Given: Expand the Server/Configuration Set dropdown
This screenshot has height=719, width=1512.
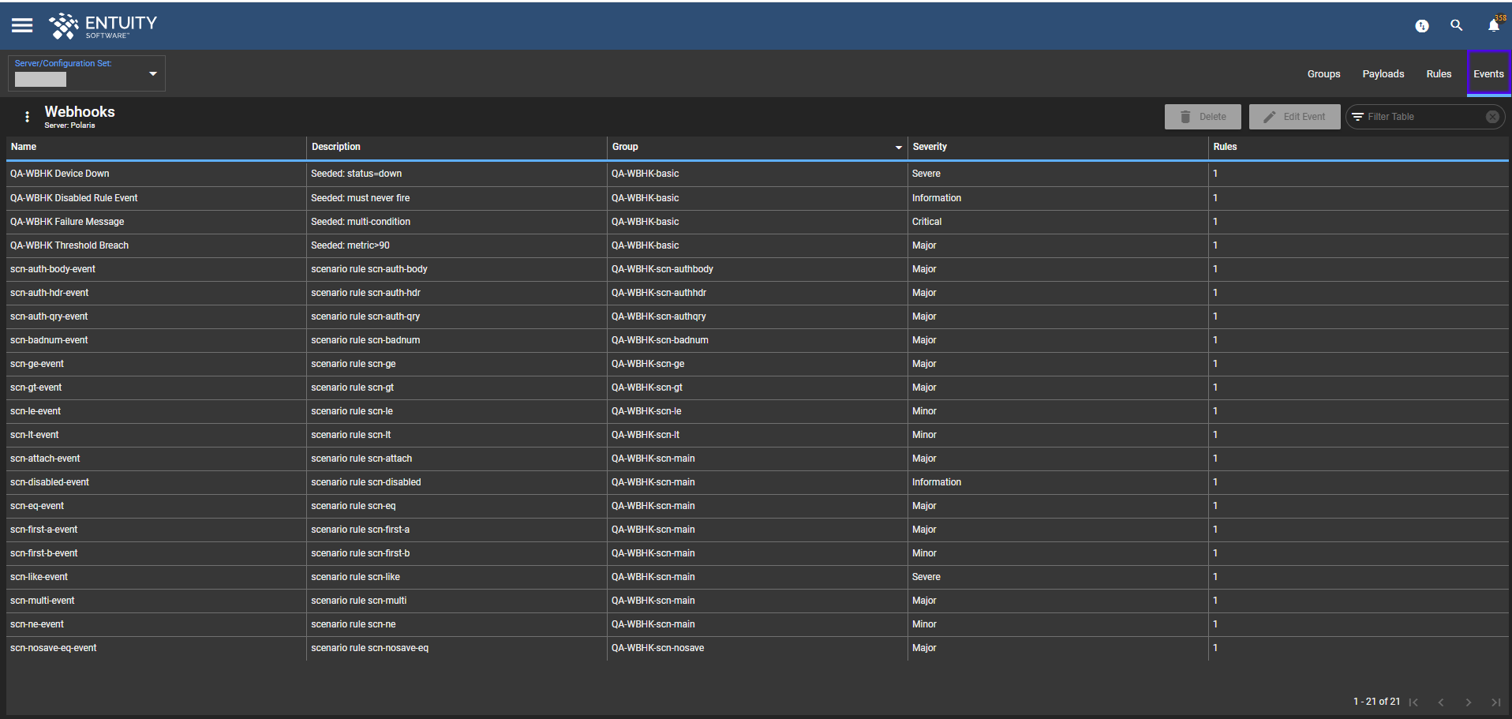Looking at the screenshot, I should coord(153,73).
